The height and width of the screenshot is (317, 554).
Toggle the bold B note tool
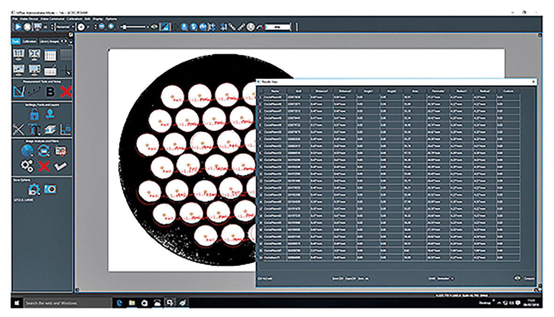tap(50, 92)
